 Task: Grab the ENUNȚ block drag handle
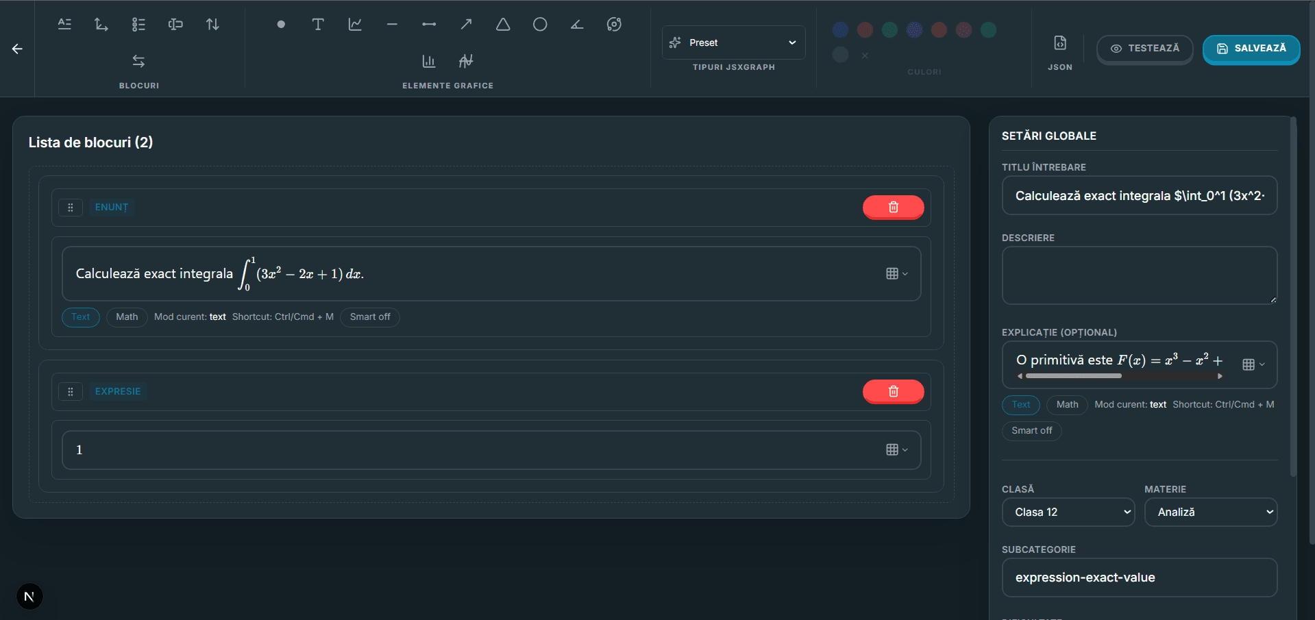(x=71, y=207)
